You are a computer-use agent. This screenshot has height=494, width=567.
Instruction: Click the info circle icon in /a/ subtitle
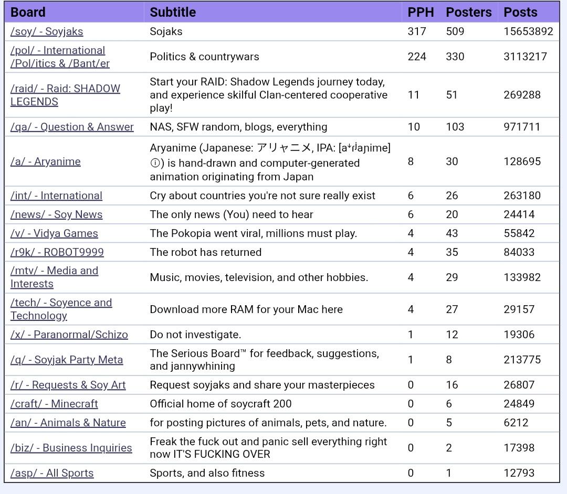point(155,163)
